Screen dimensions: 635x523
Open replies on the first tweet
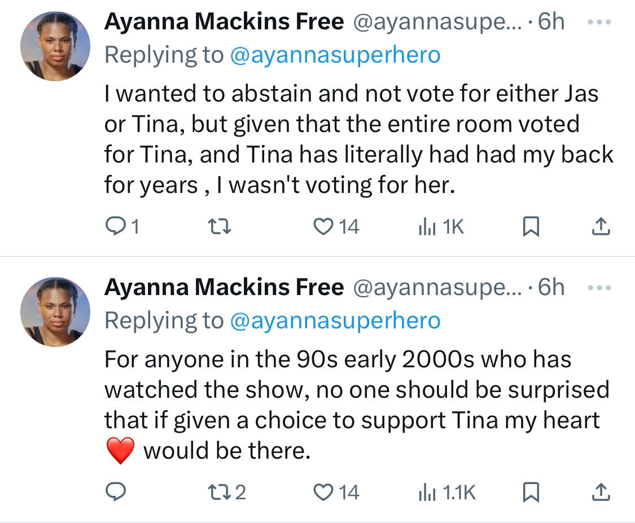(x=122, y=226)
